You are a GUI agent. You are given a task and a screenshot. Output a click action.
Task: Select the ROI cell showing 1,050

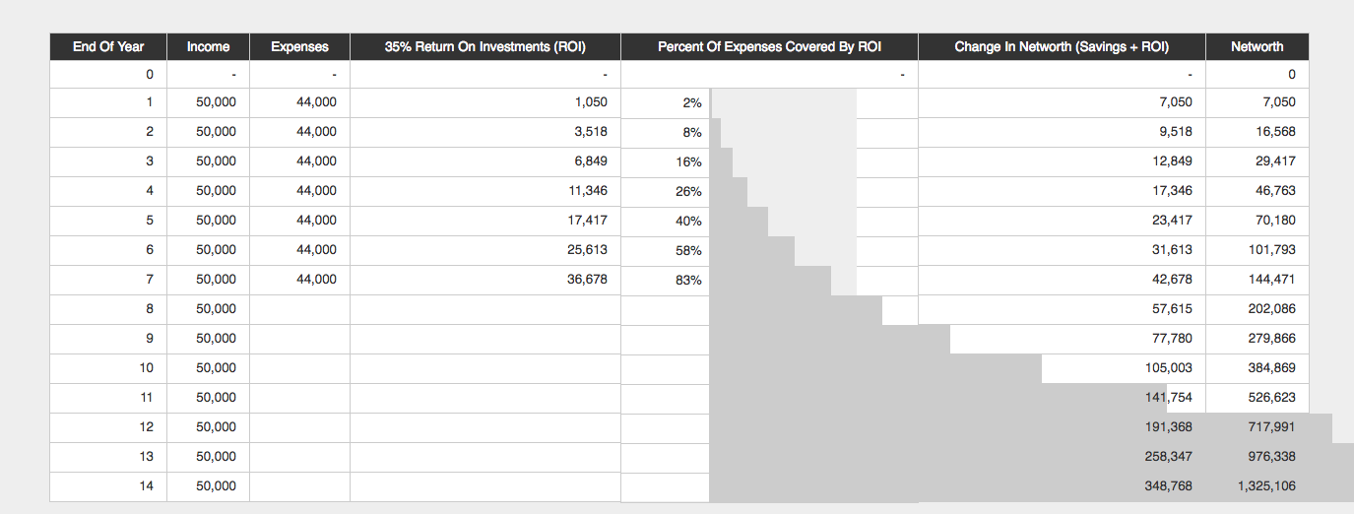590,102
